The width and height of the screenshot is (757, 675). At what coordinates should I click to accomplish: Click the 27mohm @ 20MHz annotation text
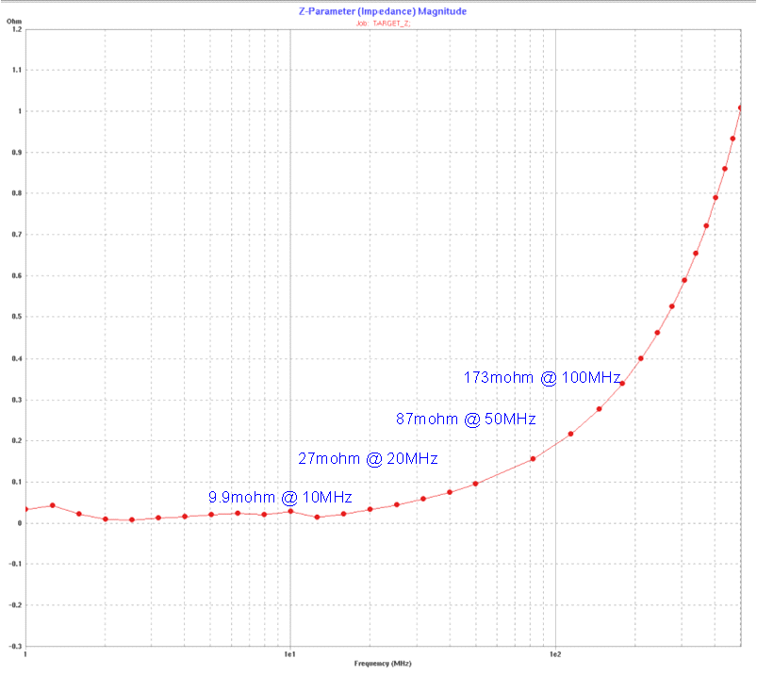[368, 459]
